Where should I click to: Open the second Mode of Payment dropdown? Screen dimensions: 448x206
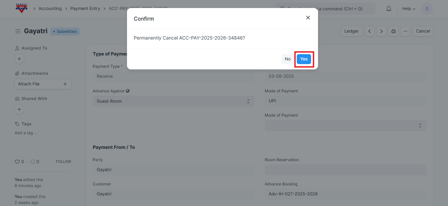tap(345, 126)
